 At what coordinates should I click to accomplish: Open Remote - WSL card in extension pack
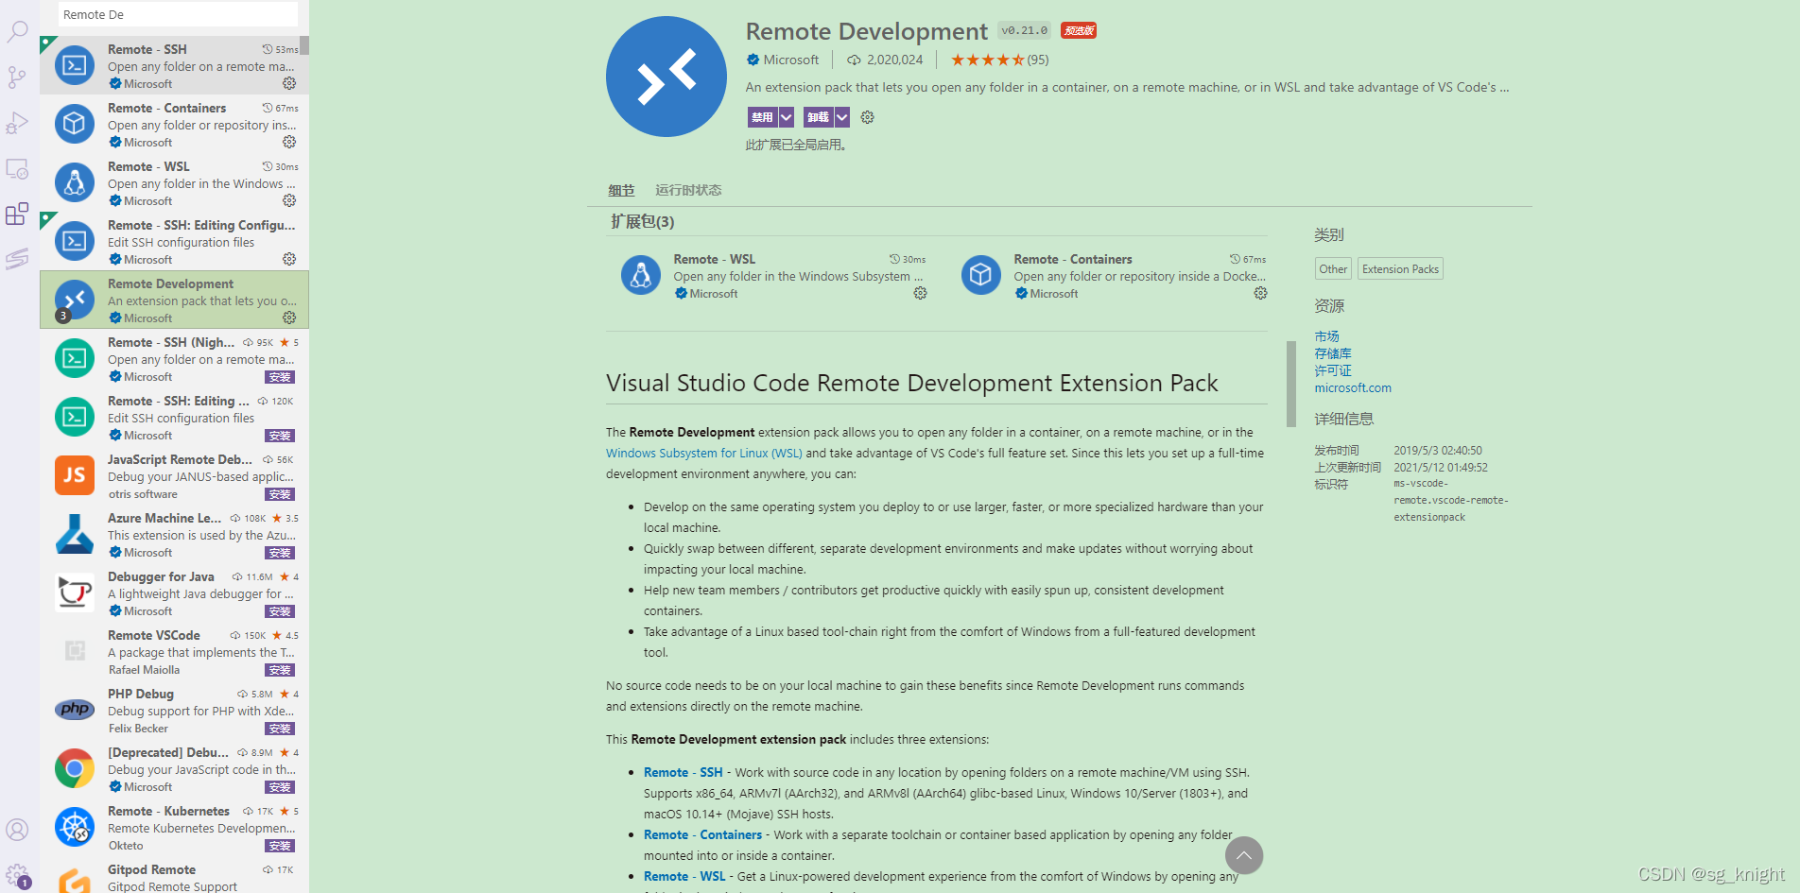(x=775, y=276)
